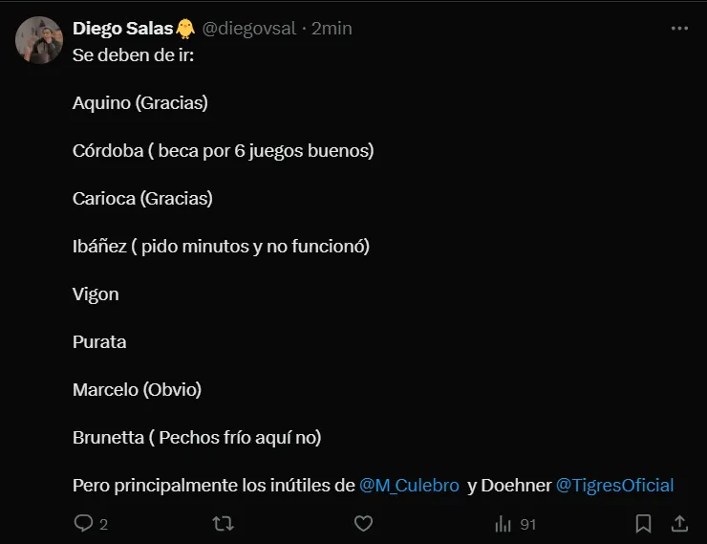707x544 pixels.
Task: Bookmark this tweet
Action: click(644, 523)
